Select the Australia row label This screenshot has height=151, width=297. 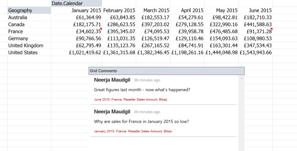[18, 17]
